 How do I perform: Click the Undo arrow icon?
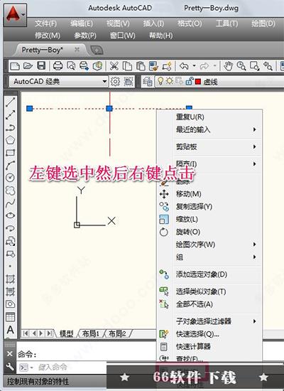184,66
